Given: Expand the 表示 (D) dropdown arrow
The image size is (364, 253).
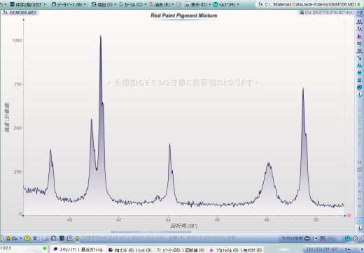Looking at the screenshot, I should [x=209, y=4].
